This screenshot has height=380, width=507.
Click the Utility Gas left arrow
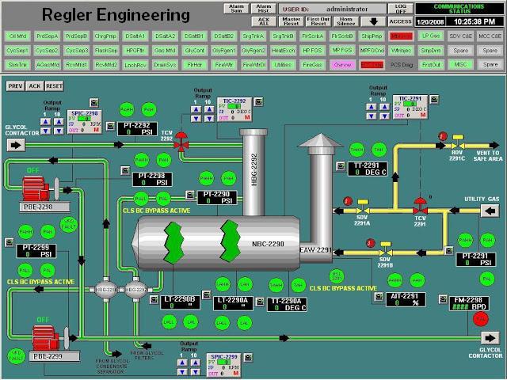pyautogui.click(x=491, y=210)
